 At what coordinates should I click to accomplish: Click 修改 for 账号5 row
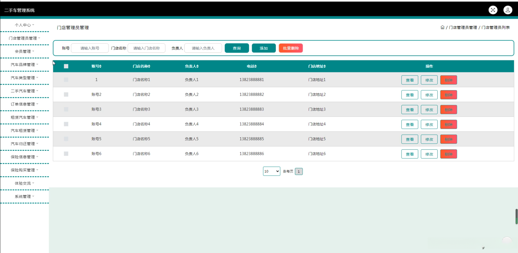[429, 139]
